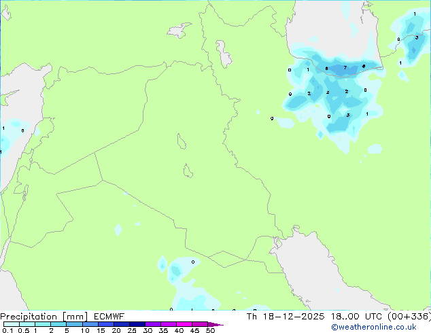Click the map precipitation value '7'
The height and width of the screenshot is (333, 431).
click(x=345, y=67)
